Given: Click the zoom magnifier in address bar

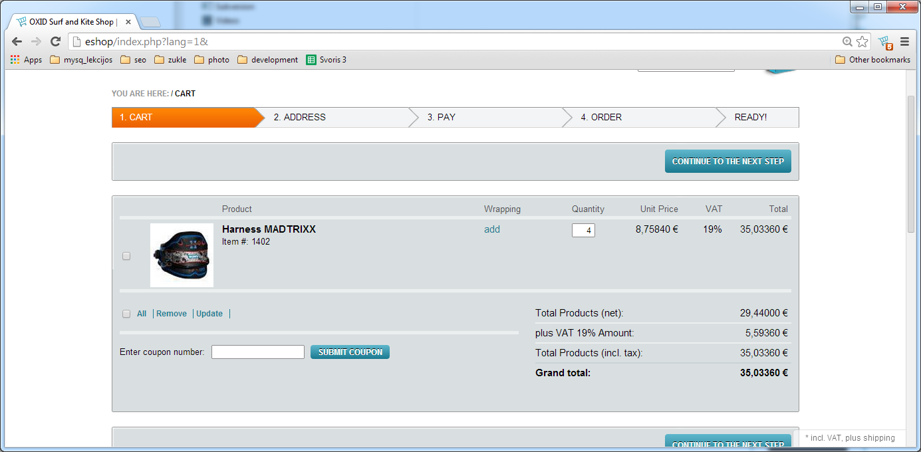Looking at the screenshot, I should click(x=847, y=41).
